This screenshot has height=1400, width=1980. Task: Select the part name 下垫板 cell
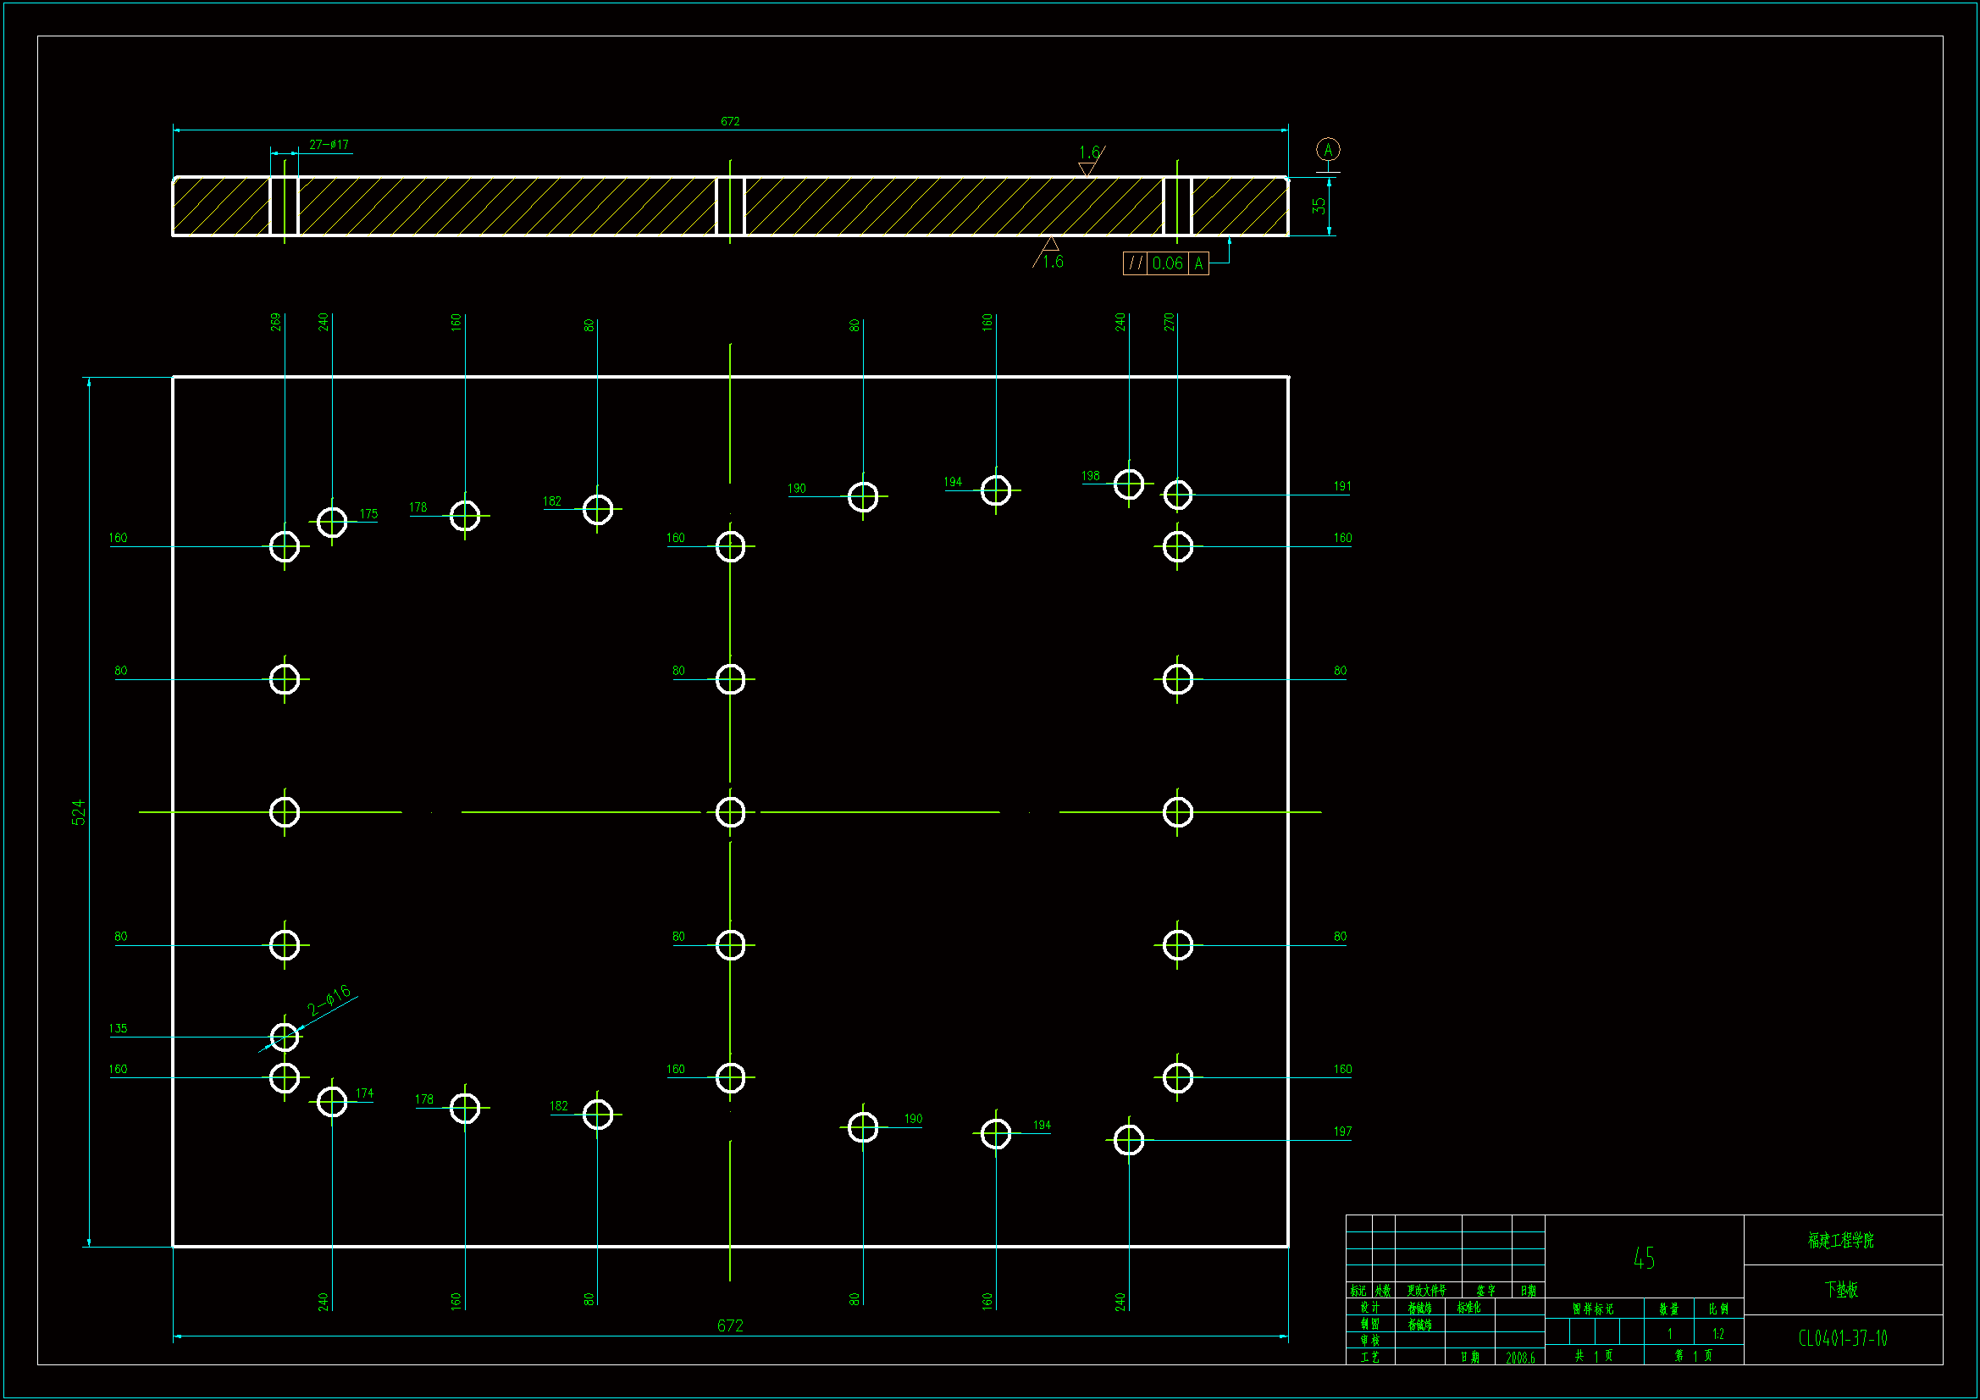[x=1842, y=1289]
